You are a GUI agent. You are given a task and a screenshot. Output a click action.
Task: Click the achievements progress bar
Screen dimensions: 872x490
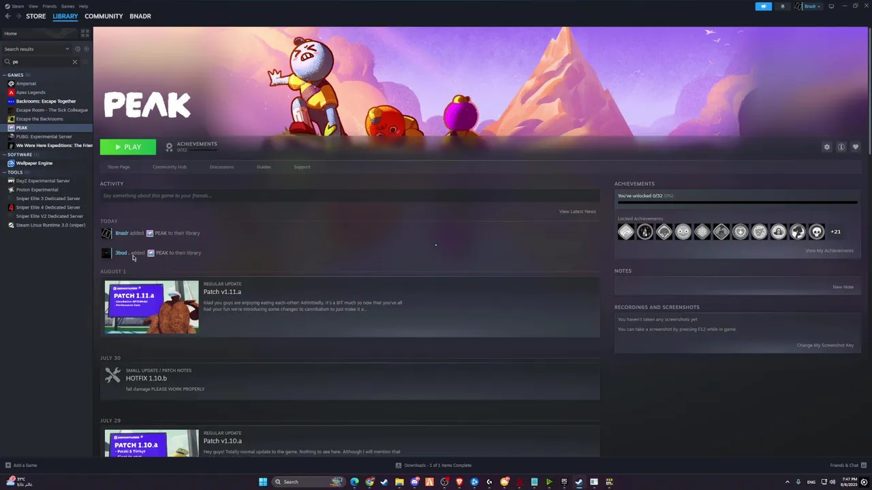[x=737, y=202]
